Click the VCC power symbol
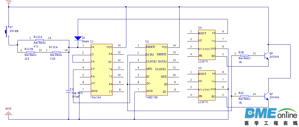This screenshot has width=299, height=127. point(9,3)
